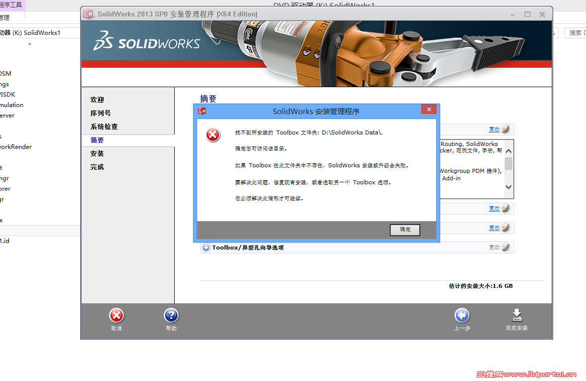Close the SolidWorks error dialog via X
586x381 pixels.
[429, 110]
